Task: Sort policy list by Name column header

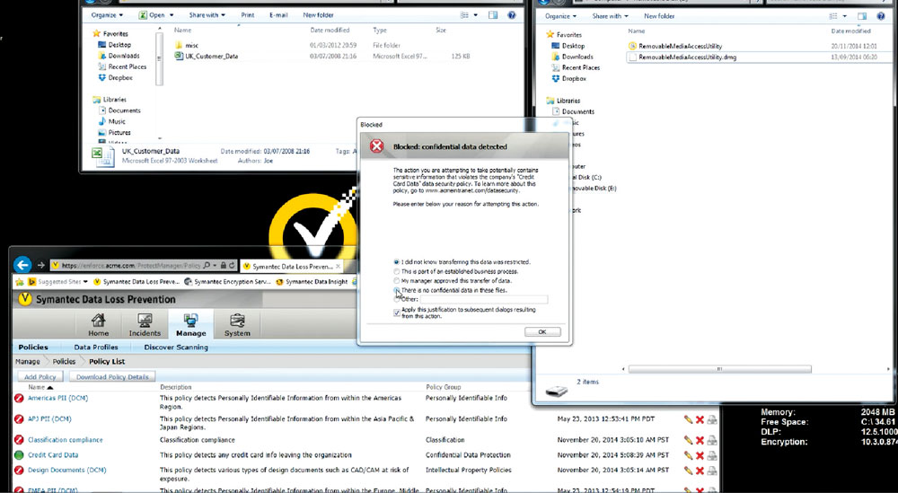Action: [36, 387]
